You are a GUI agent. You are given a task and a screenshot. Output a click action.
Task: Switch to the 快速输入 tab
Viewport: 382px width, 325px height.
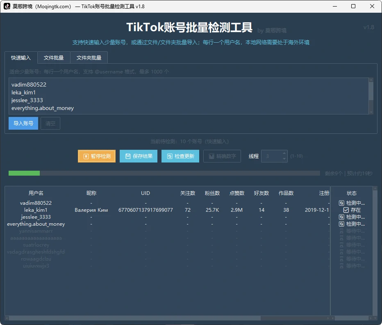point(21,57)
